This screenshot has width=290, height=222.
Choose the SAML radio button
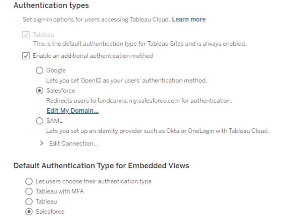click(x=39, y=121)
